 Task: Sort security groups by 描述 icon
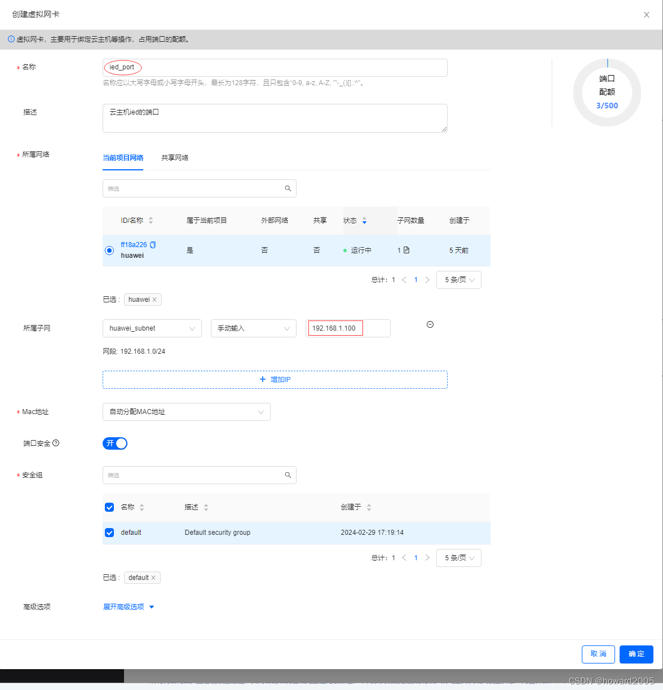[206, 507]
